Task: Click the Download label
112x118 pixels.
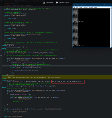Action: [x=49, y=3]
